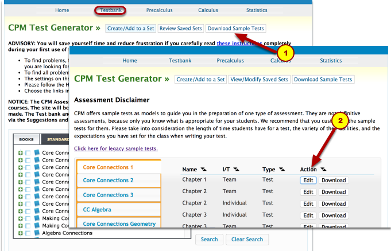The image size is (391, 251).
Task: Tick the Algebra Connections checkbox
Action: (x=28, y=233)
